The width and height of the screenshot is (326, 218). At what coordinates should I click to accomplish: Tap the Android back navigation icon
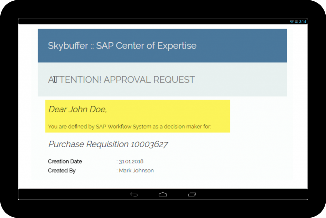pos(134,195)
